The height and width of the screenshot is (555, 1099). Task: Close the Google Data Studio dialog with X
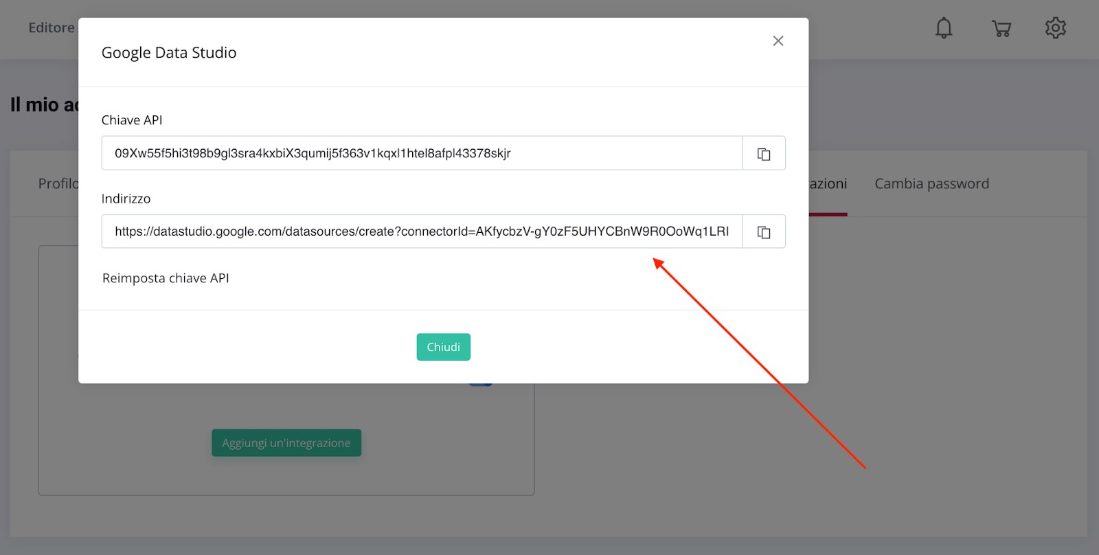778,41
